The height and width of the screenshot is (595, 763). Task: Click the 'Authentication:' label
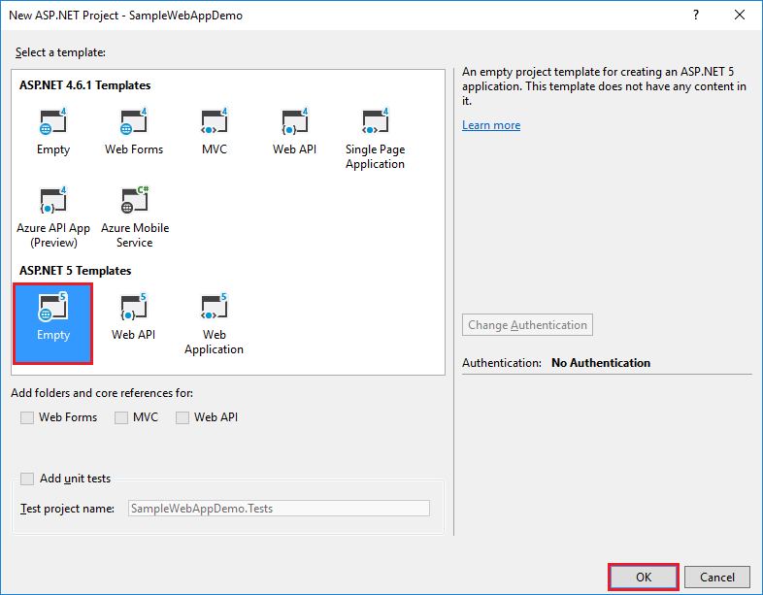point(502,363)
